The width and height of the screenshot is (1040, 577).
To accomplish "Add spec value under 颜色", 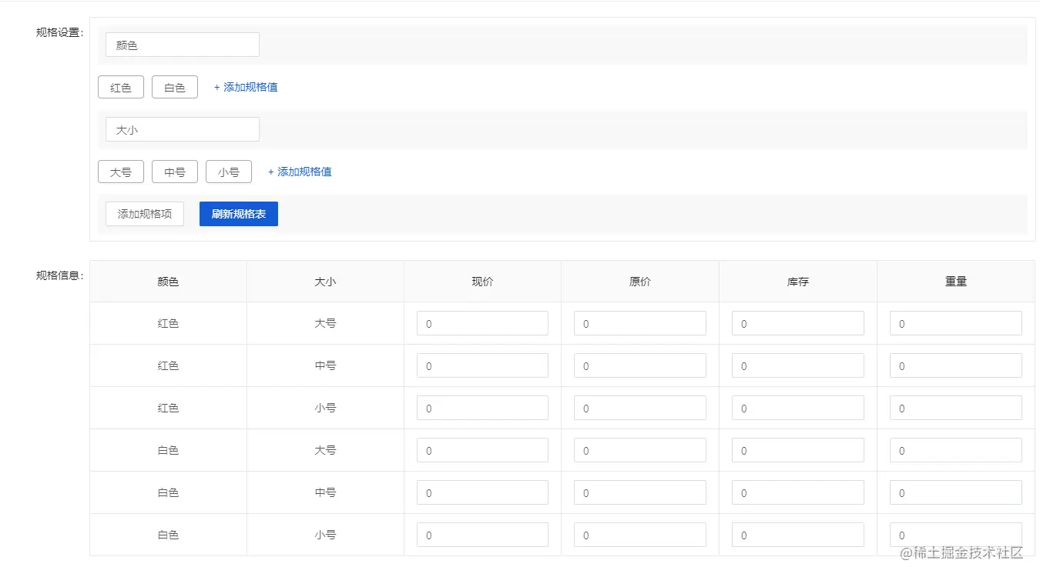I will tap(246, 87).
